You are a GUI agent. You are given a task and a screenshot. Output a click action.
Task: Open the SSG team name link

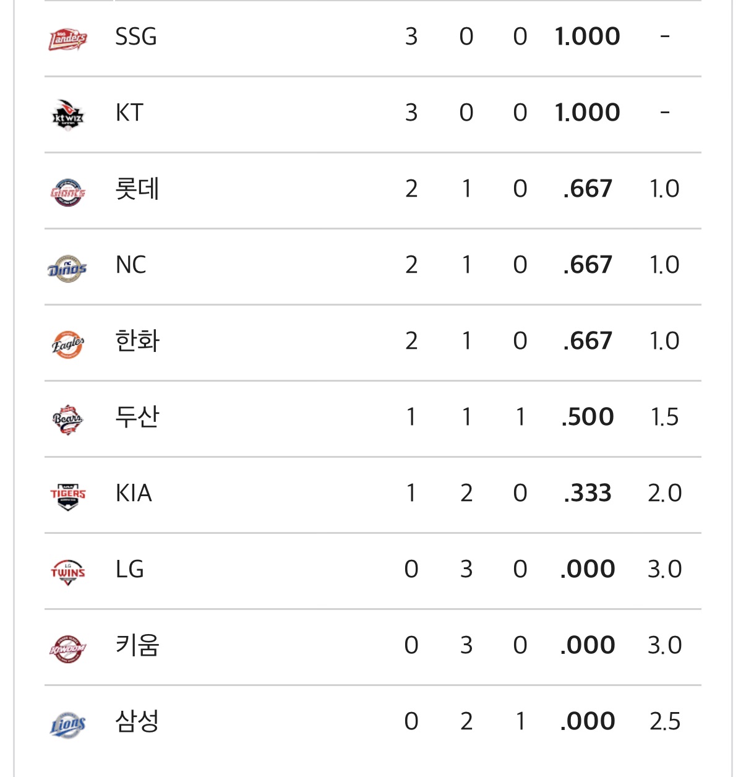coord(136,37)
